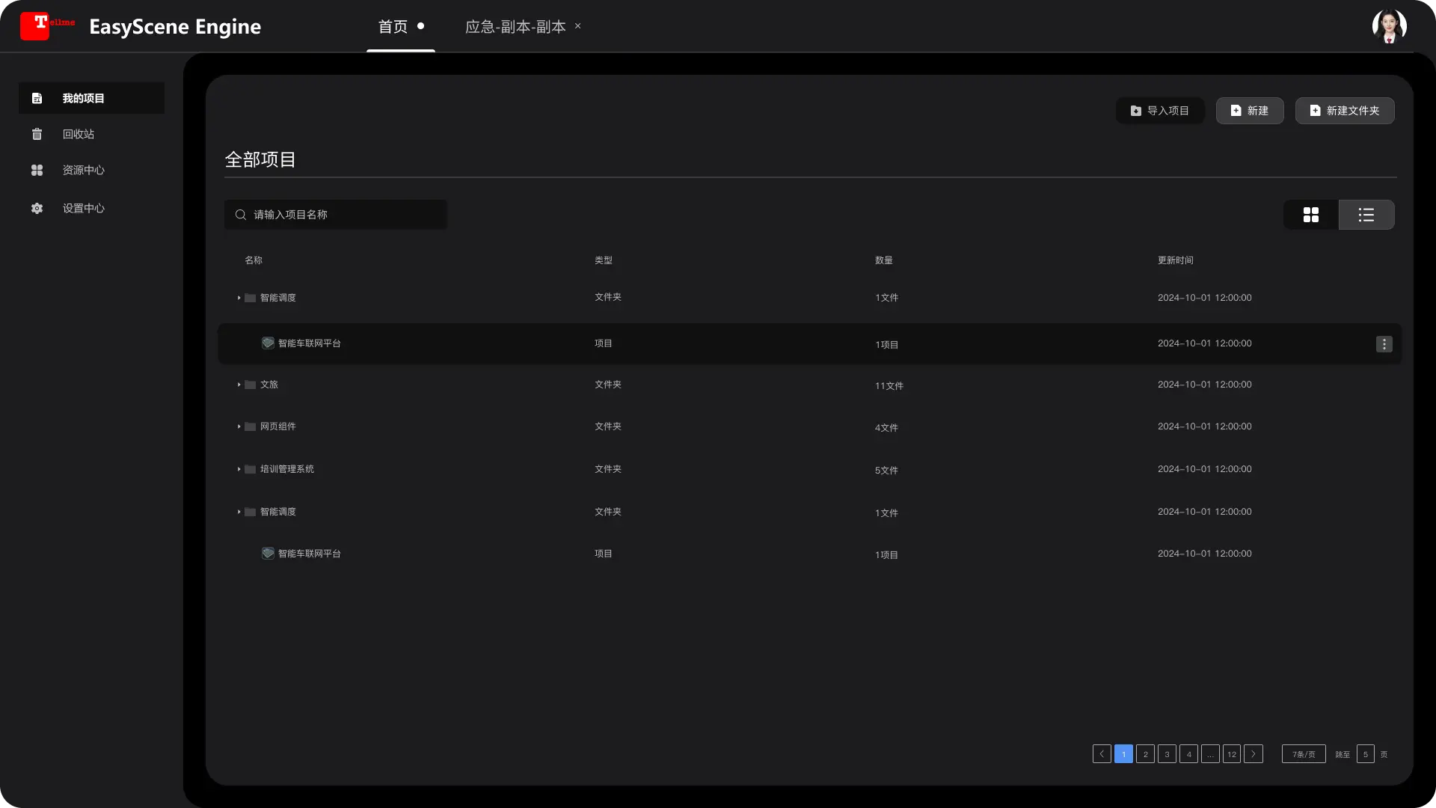1436x808 pixels.
Task: Click the 11文件 count cell
Action: pos(889,386)
